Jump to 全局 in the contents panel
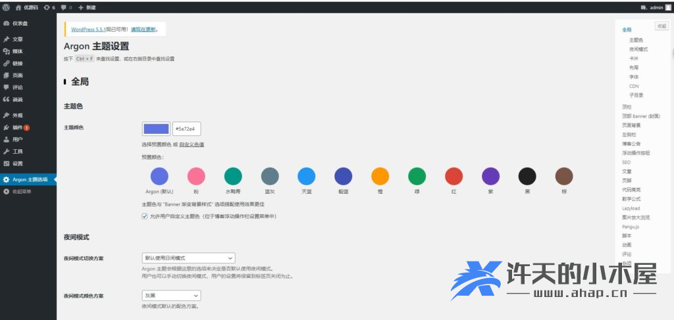 point(627,30)
